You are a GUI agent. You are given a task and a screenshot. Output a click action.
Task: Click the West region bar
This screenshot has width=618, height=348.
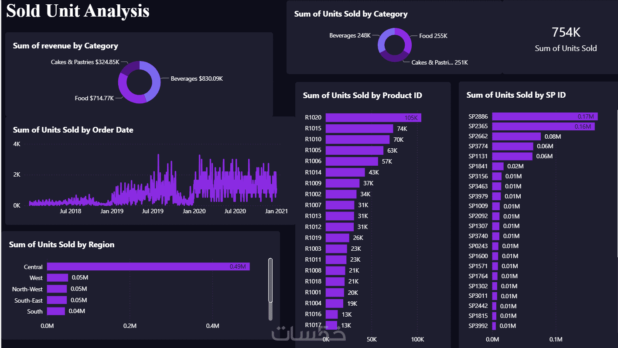pyautogui.click(x=58, y=278)
